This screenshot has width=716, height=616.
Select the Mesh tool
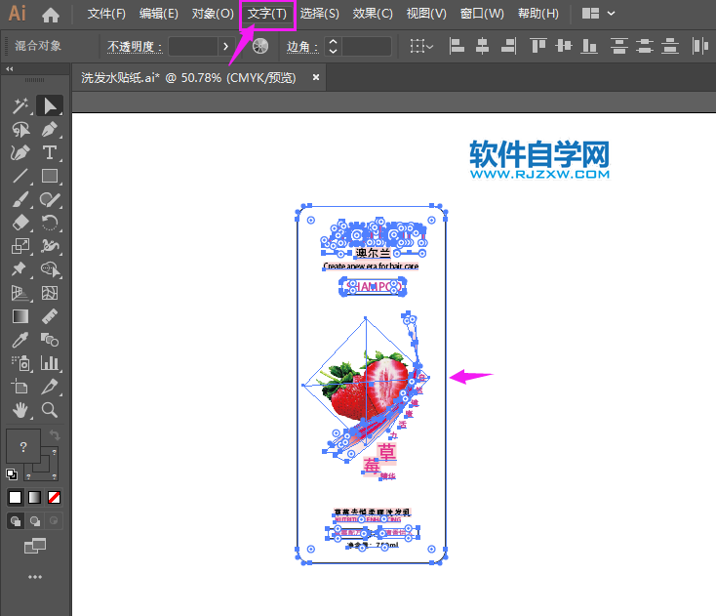pos(50,293)
